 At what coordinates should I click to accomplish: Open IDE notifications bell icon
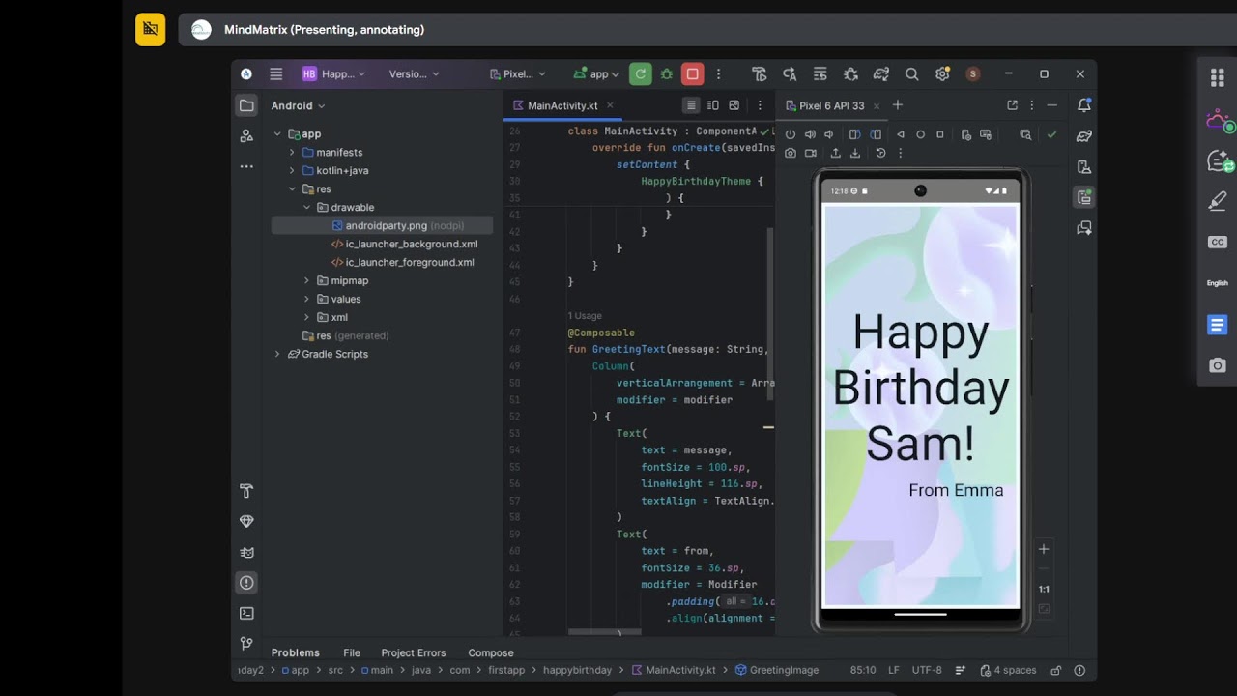pyautogui.click(x=1084, y=105)
